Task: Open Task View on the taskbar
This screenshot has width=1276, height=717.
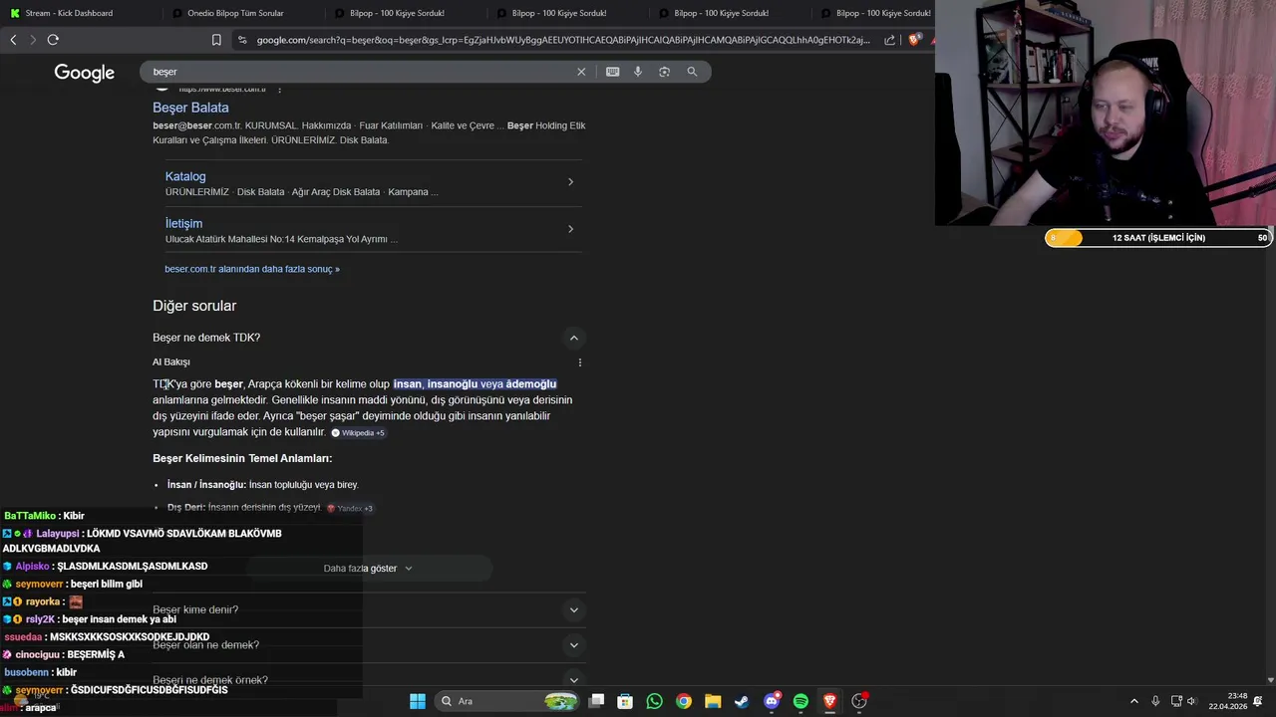Action: 596,701
